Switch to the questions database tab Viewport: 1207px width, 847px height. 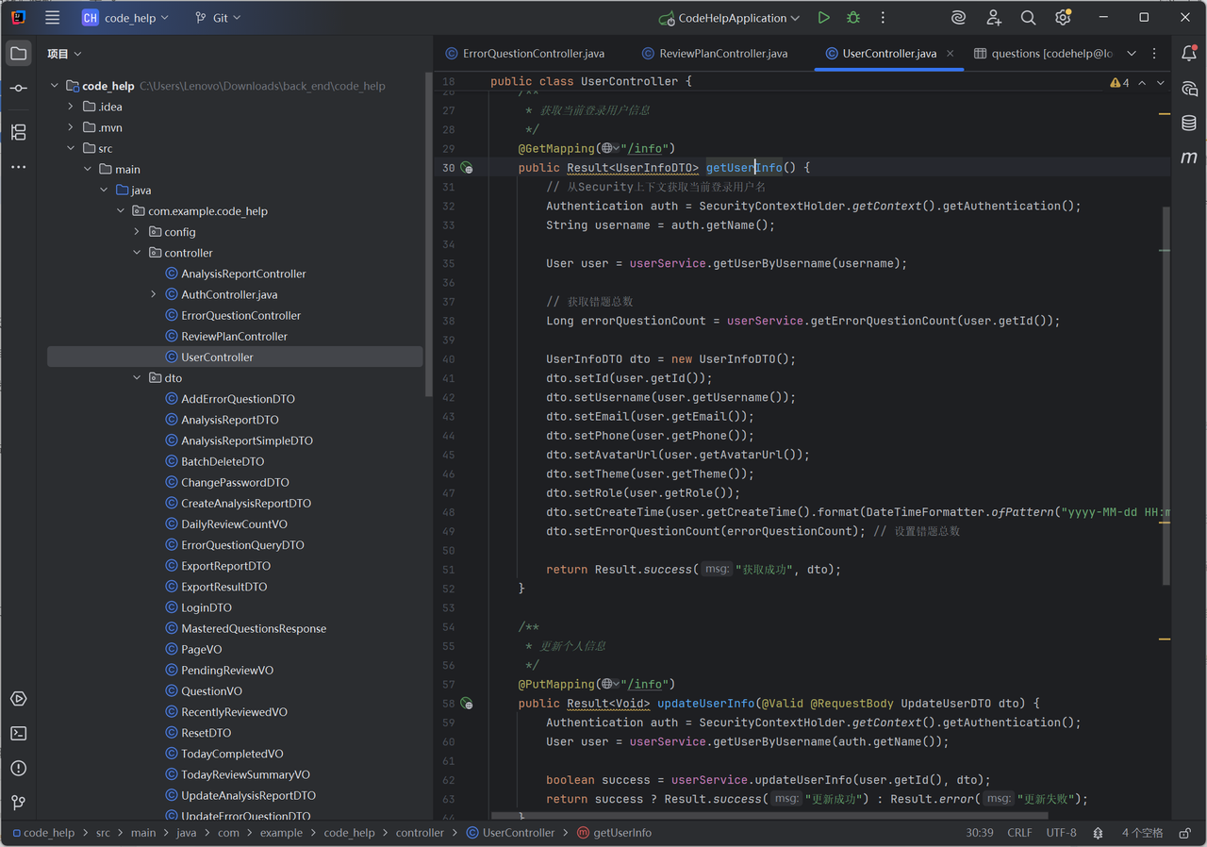[x=1043, y=54]
